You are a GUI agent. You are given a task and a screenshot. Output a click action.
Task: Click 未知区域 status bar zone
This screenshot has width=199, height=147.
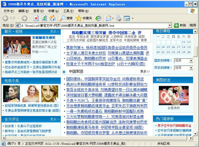[x=164, y=144]
